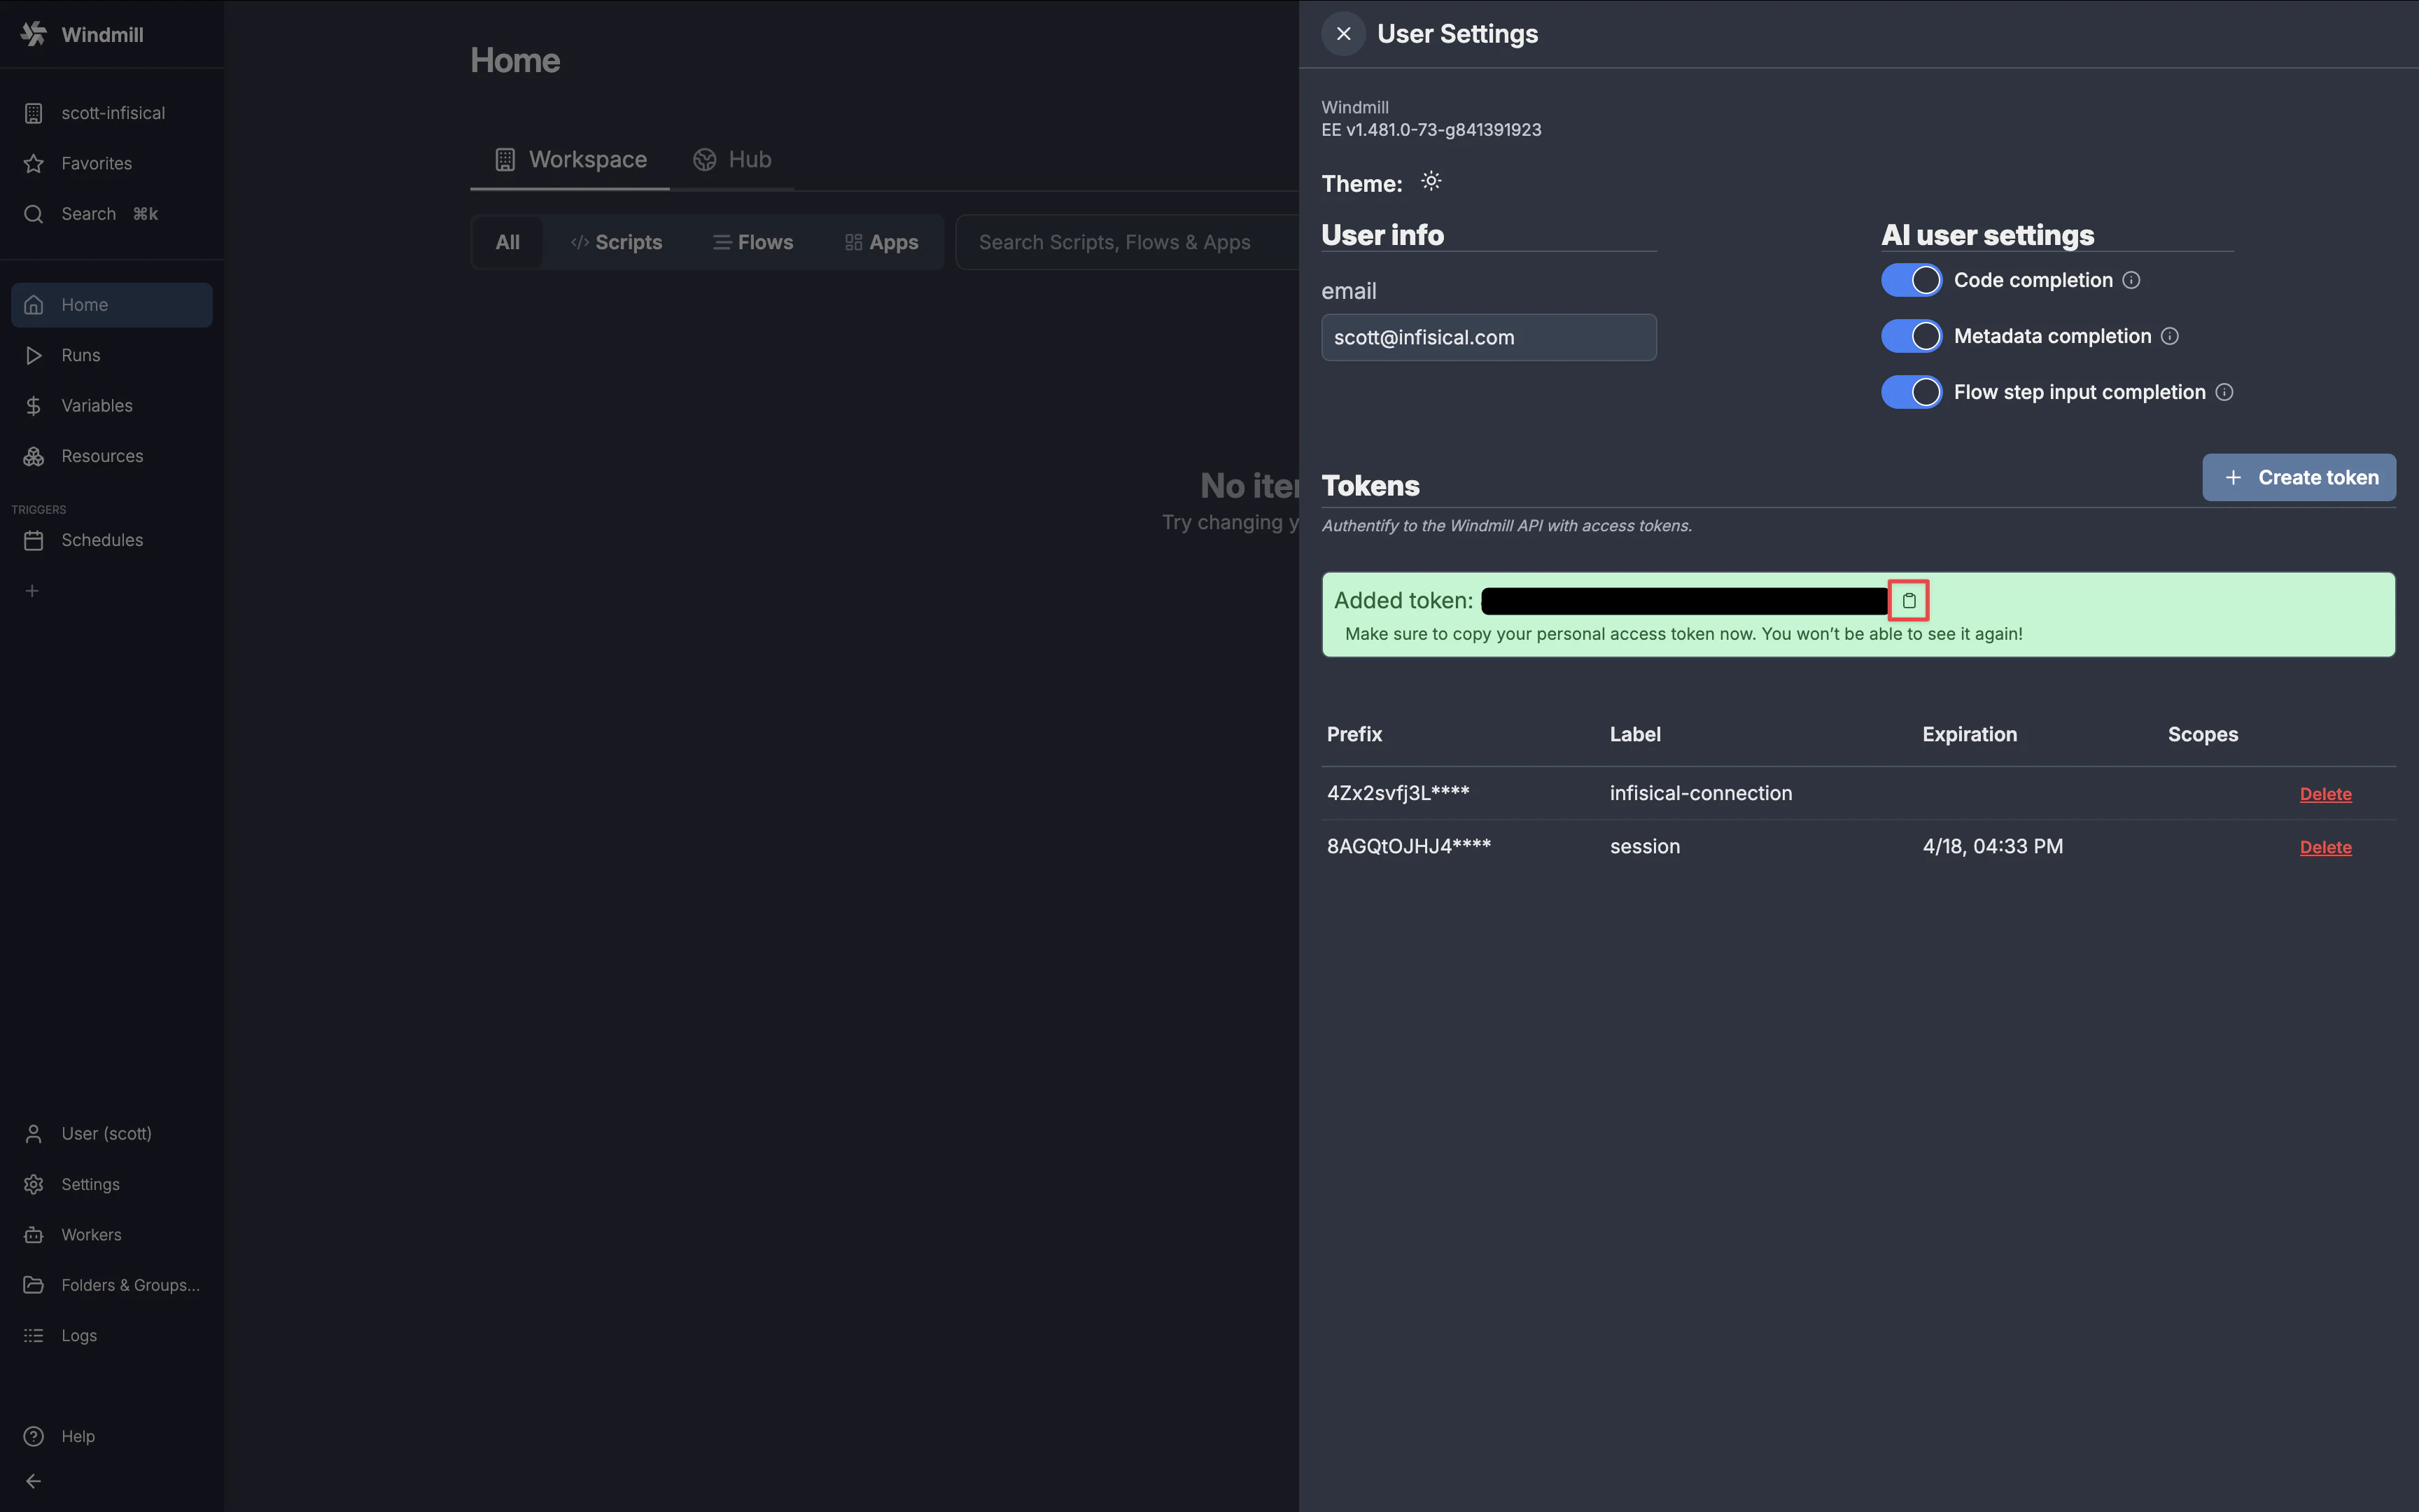Switch to the Hub tab
2419x1512 pixels.
731,160
